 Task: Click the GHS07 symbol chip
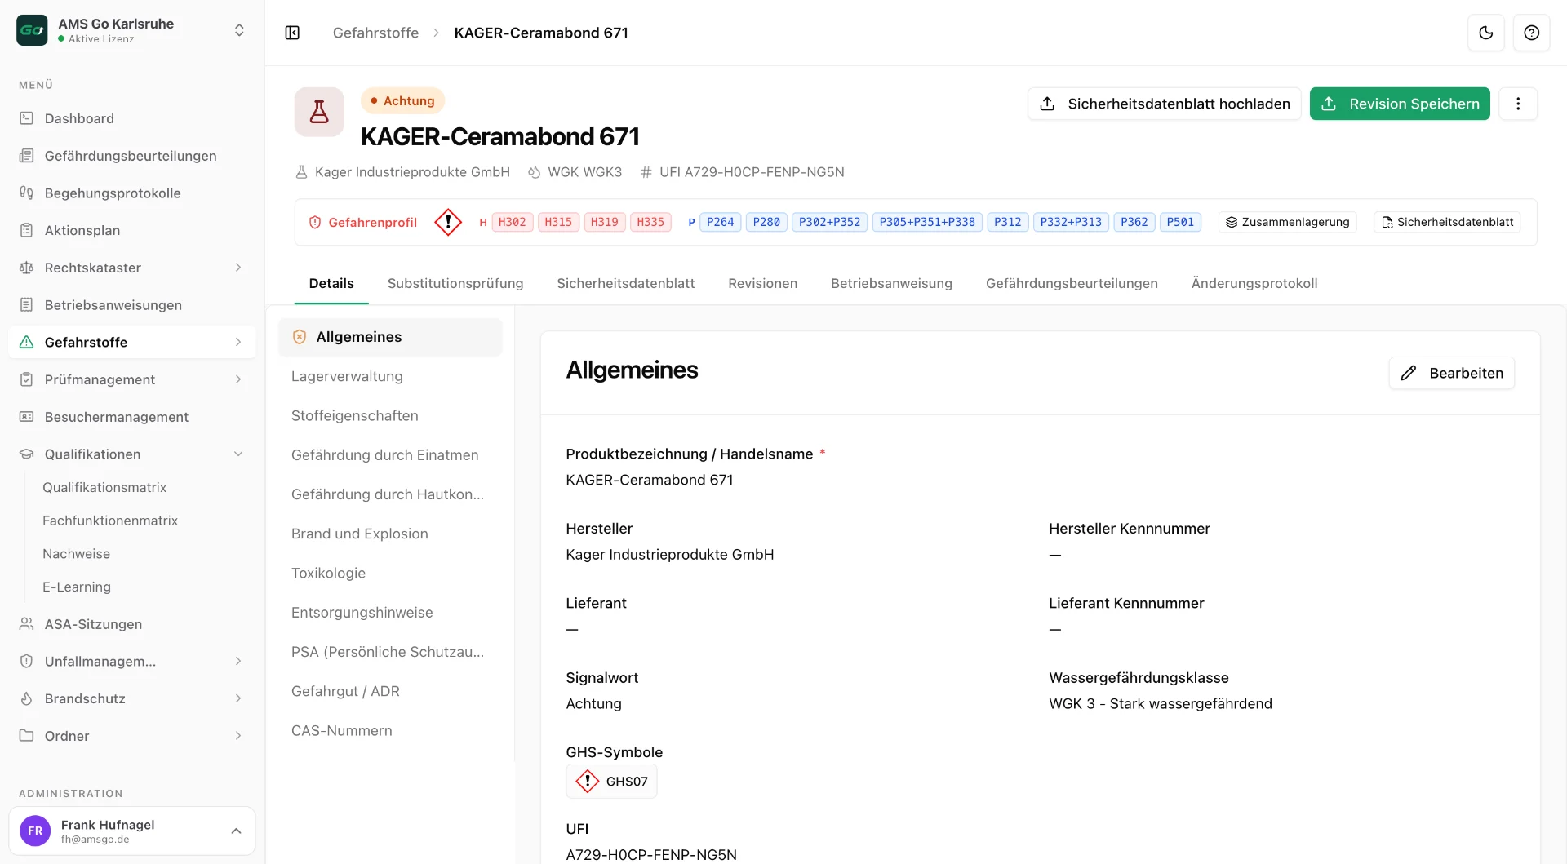click(x=611, y=782)
